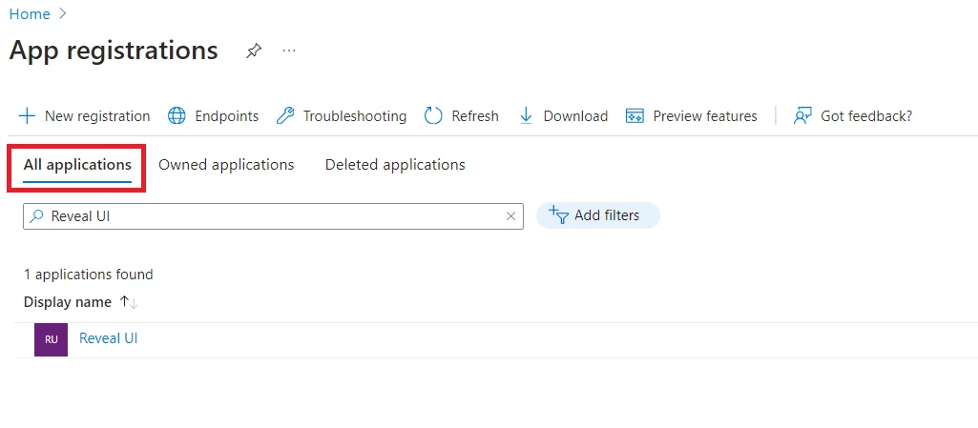The height and width of the screenshot is (428, 978).
Task: Switch to the Owned applications tab
Action: [226, 165]
